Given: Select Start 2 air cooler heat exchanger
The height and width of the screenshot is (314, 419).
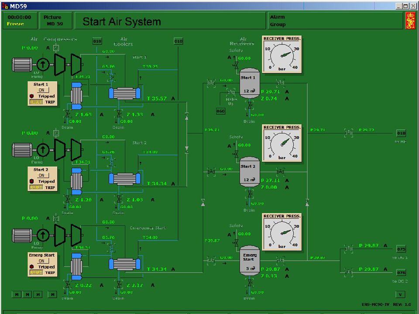Looking at the screenshot, I should click(x=125, y=179).
